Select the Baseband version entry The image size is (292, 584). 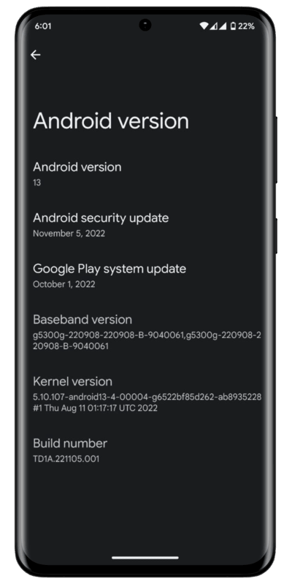[x=146, y=332]
